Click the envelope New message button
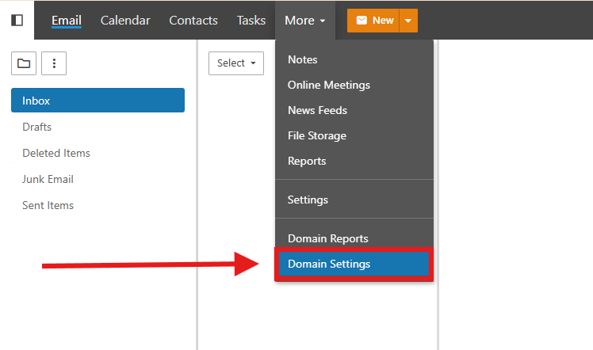Image resolution: width=593 pixels, height=350 pixels. point(373,21)
